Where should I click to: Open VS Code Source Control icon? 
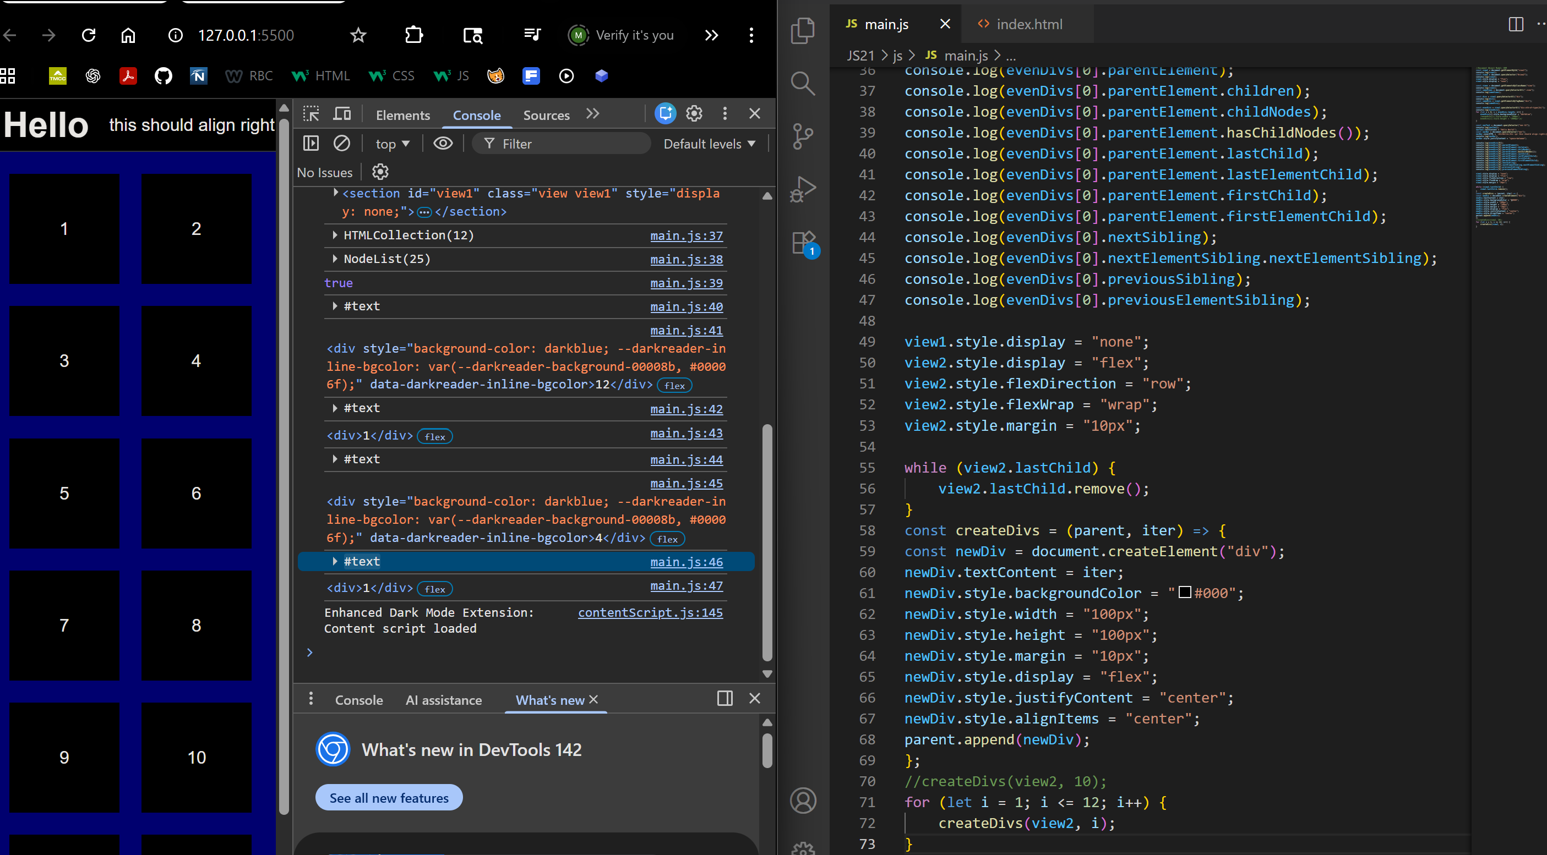(803, 136)
